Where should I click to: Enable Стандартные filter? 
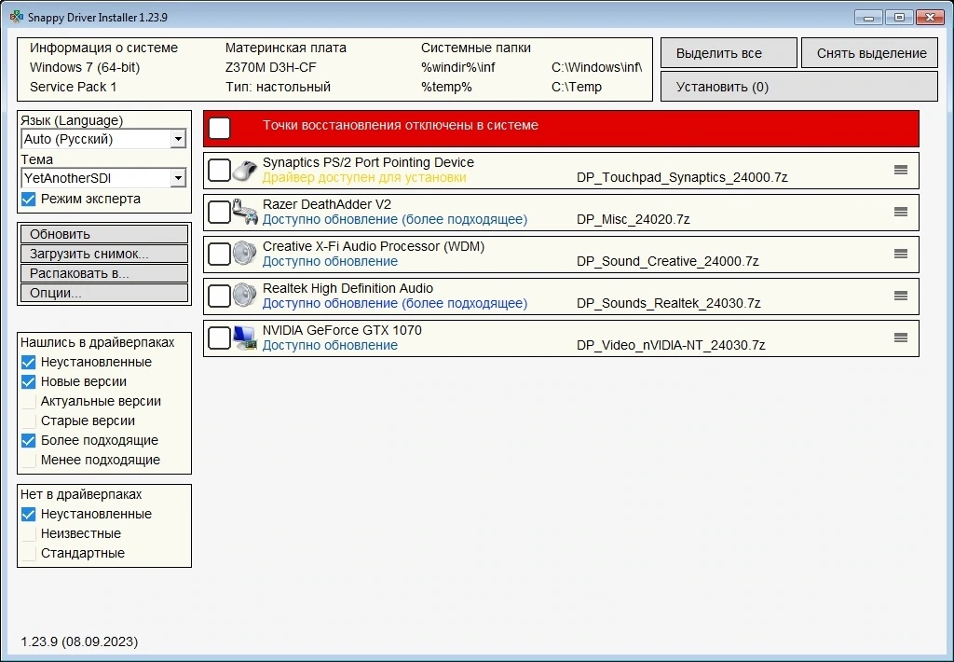(29, 554)
